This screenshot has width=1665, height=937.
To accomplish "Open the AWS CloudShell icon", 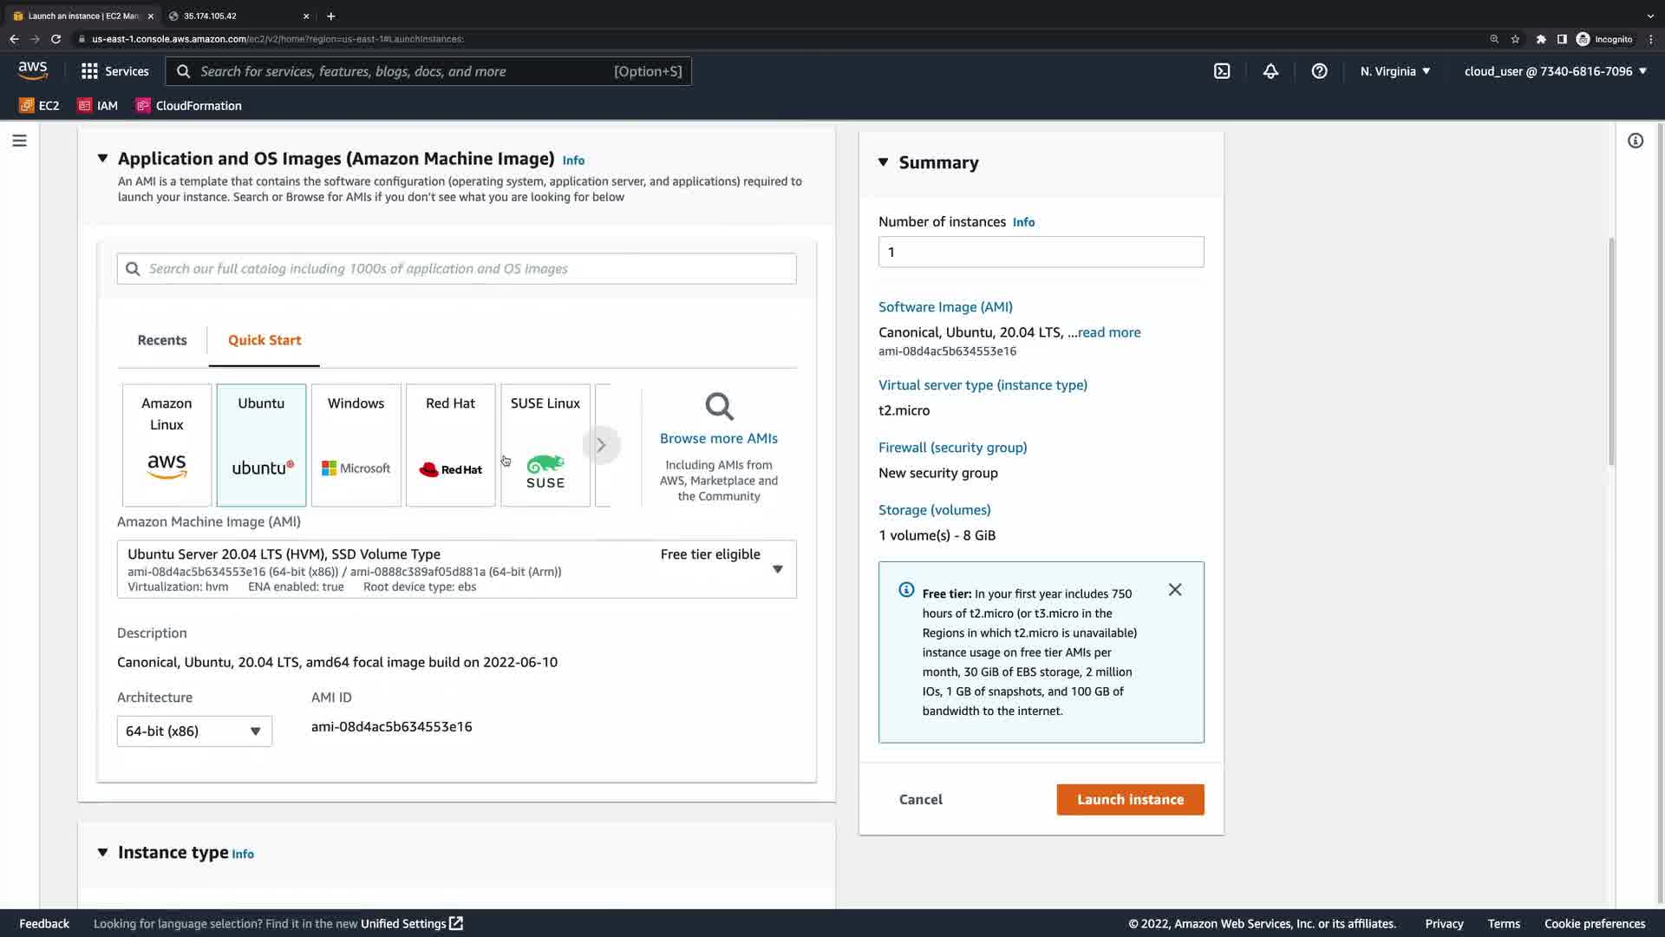I will coord(1222,71).
